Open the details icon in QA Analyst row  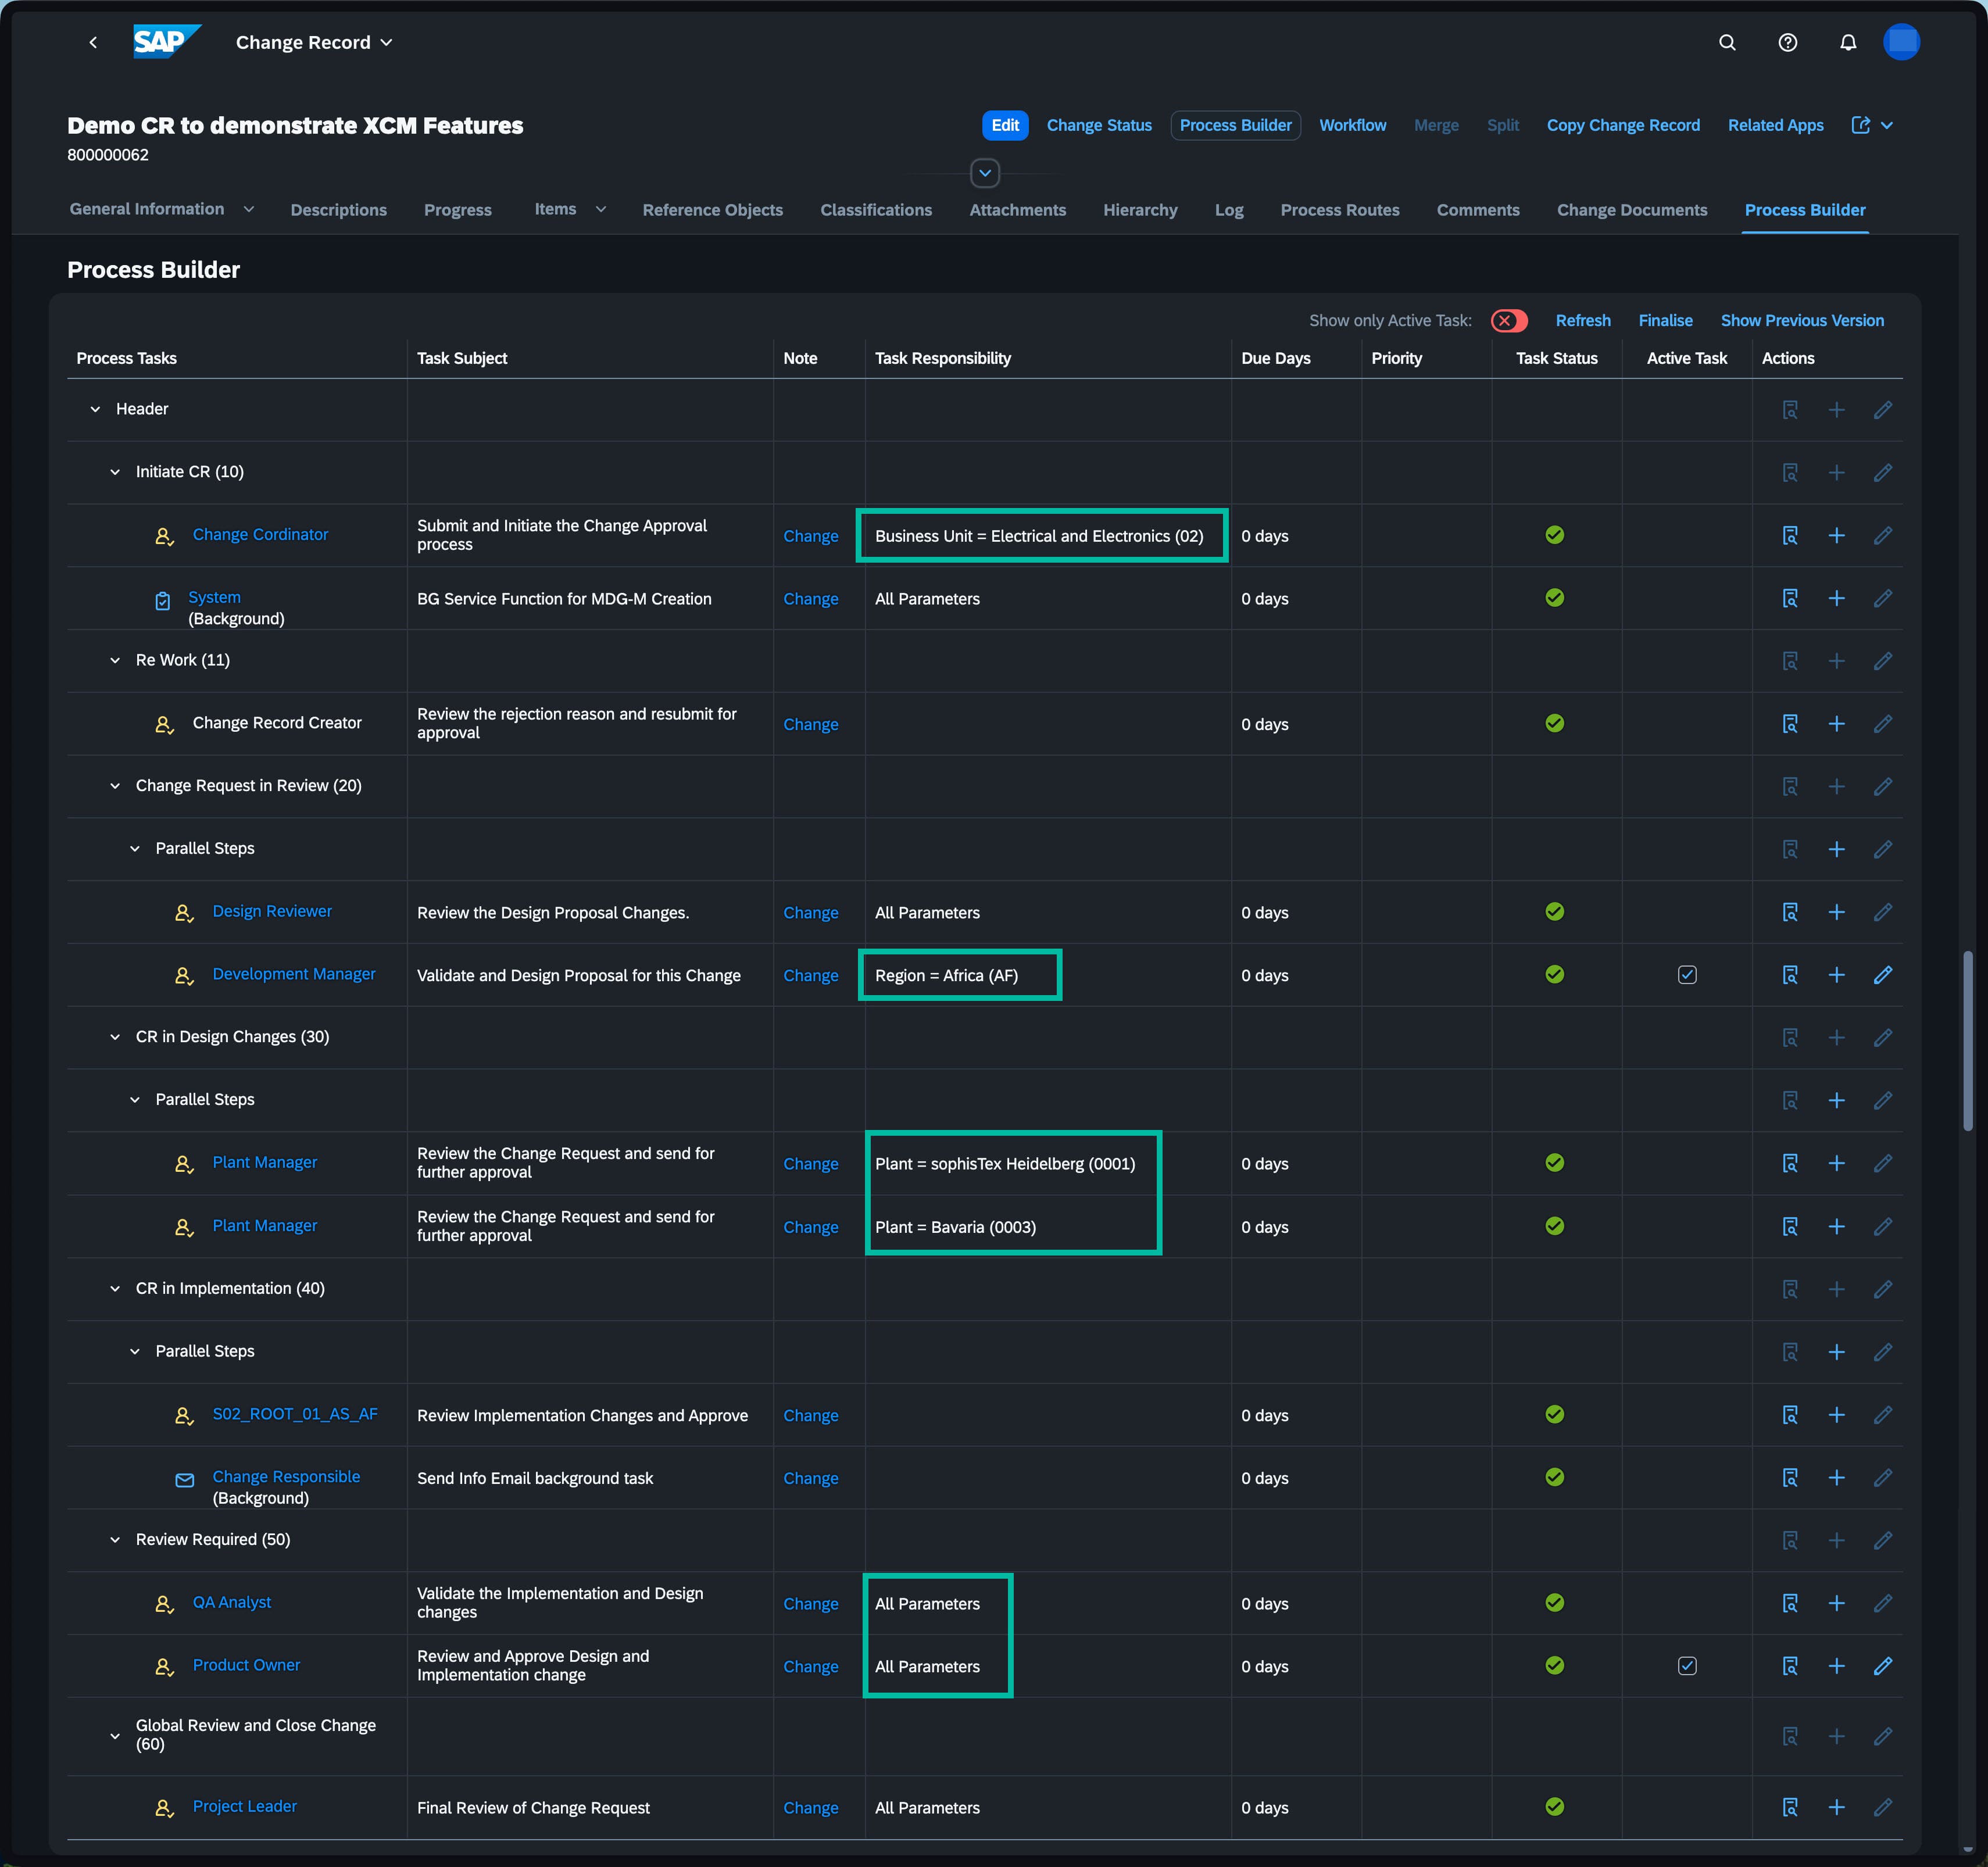[1790, 1603]
